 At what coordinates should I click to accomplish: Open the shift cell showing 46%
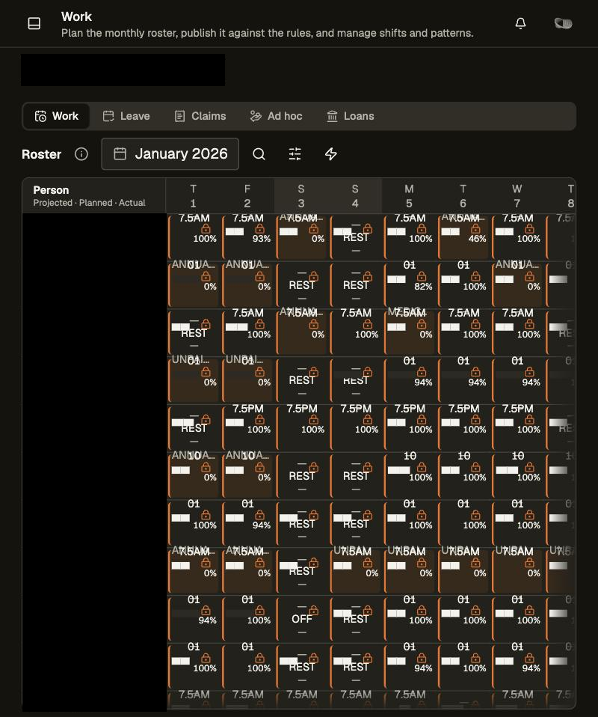[x=463, y=237]
